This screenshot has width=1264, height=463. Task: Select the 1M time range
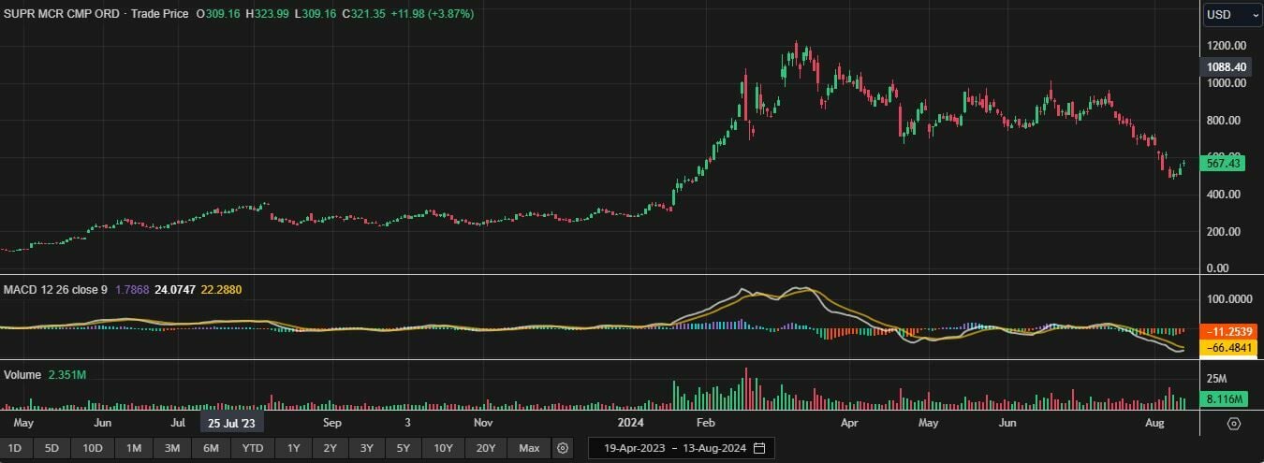pyautogui.click(x=134, y=448)
